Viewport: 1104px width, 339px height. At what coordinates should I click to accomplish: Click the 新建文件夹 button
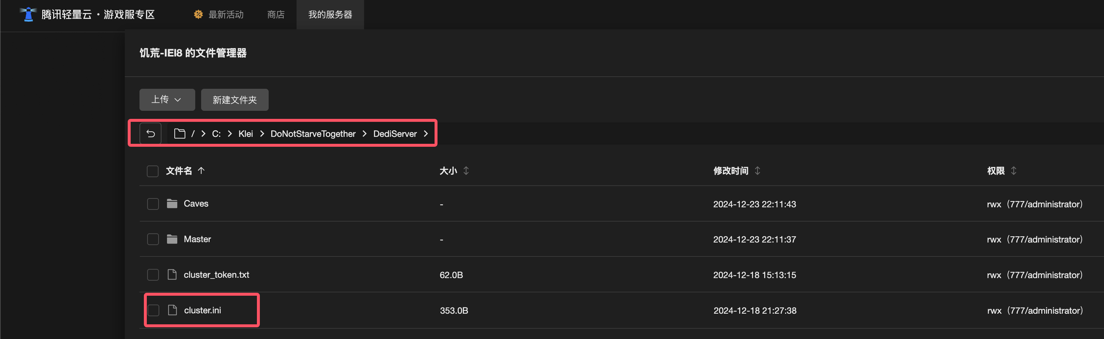point(235,100)
